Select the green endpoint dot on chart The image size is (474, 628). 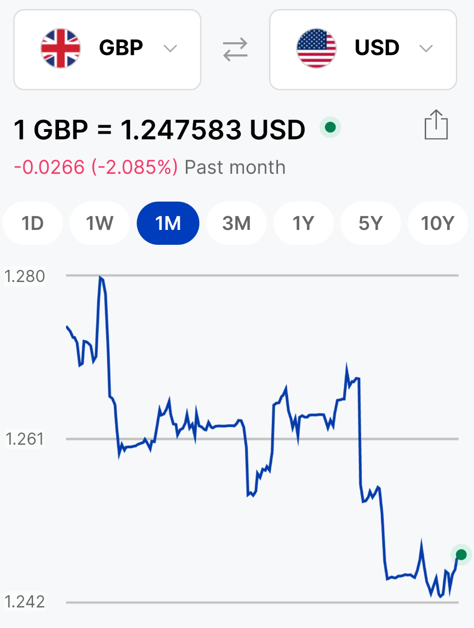click(461, 555)
